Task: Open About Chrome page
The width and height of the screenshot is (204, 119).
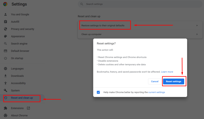Action: tap(19, 115)
